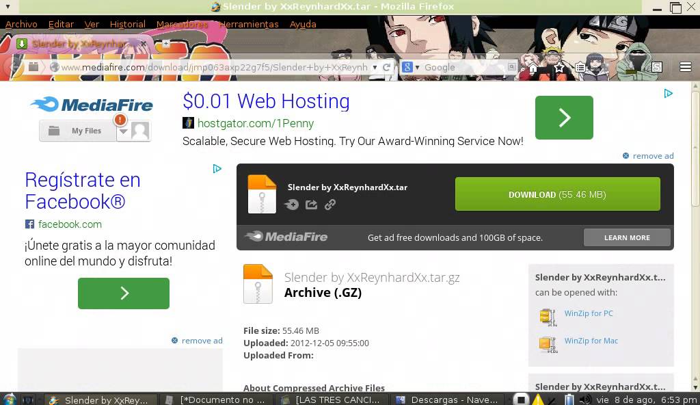This screenshot has width=700, height=405.
Task: Click the save to MediaFire plus icon
Action: [x=291, y=205]
